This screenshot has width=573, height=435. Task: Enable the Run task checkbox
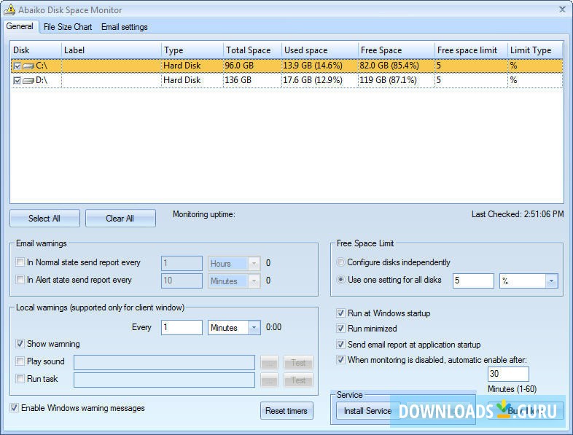20,379
